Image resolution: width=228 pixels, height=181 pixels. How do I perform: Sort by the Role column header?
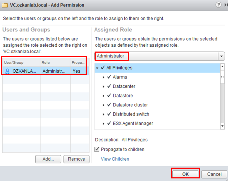point(55,63)
